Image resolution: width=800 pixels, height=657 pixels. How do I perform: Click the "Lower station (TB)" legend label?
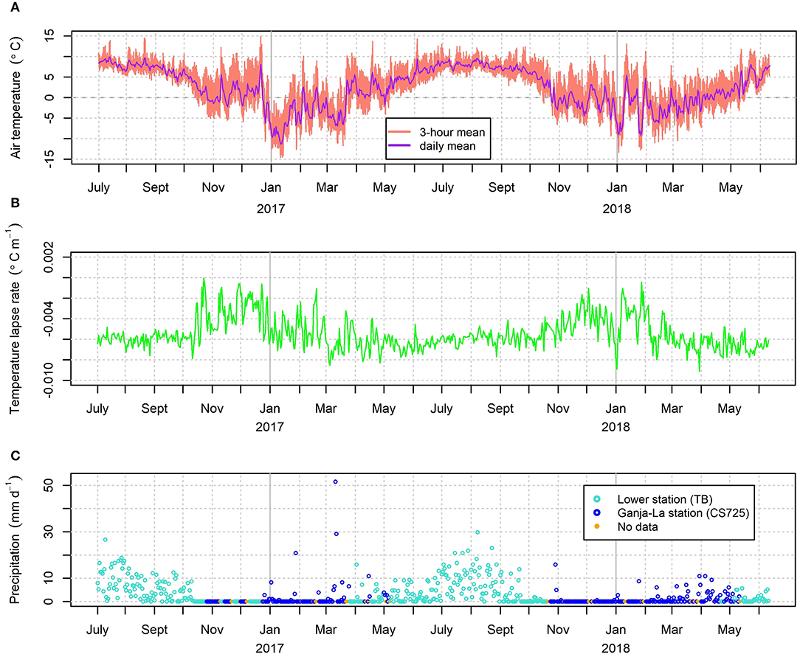[665, 499]
